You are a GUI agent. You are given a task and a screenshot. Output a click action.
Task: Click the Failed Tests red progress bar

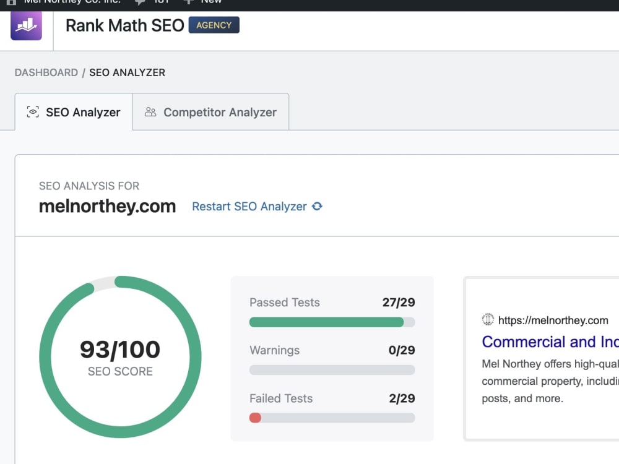click(332, 418)
